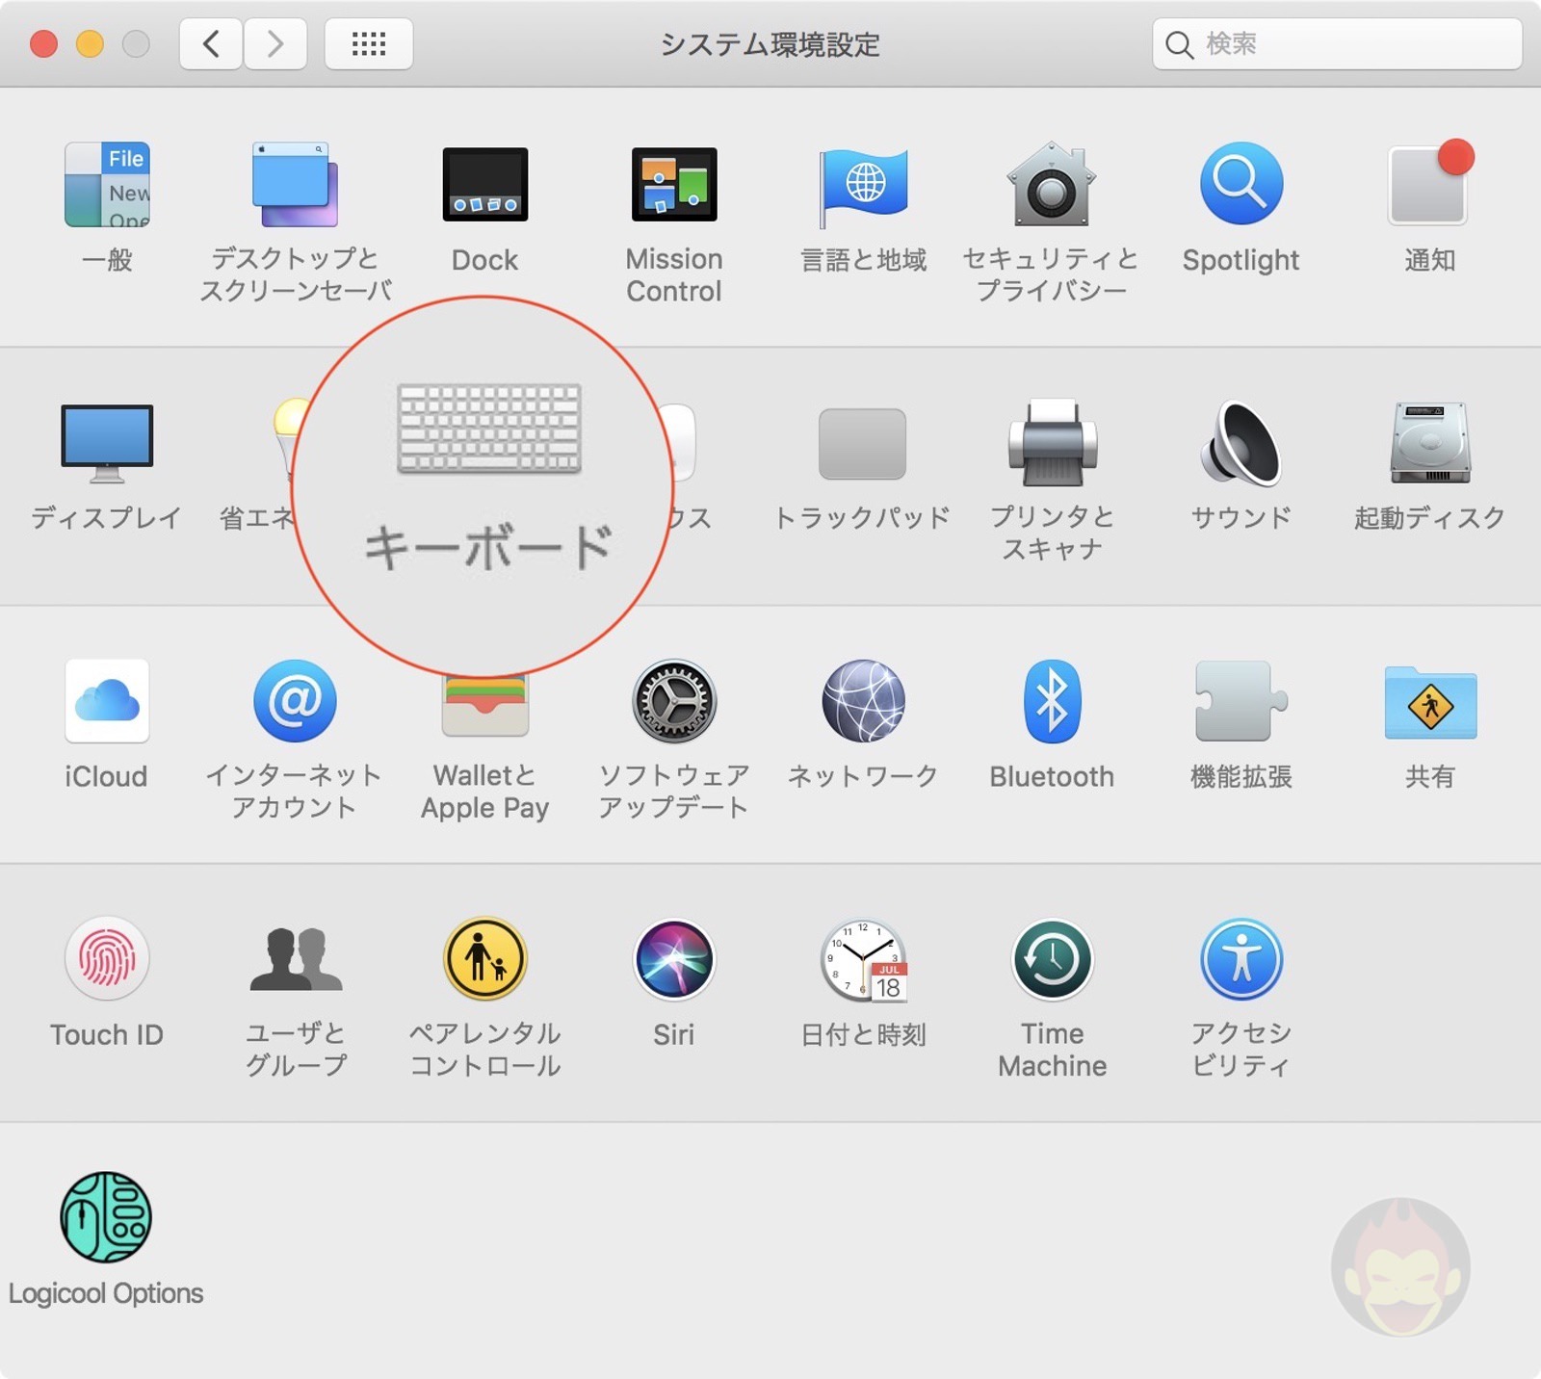
Task: Open the Time Machine preferences
Action: pos(1051,959)
